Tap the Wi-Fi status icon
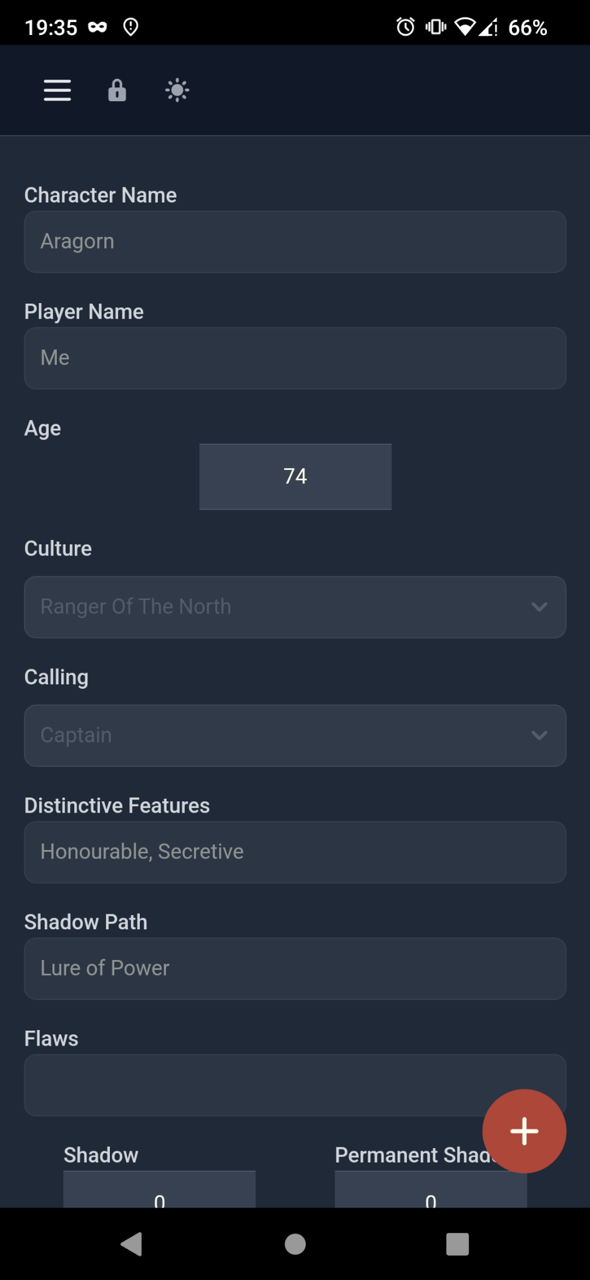The height and width of the screenshot is (1280, 590). coord(465,27)
